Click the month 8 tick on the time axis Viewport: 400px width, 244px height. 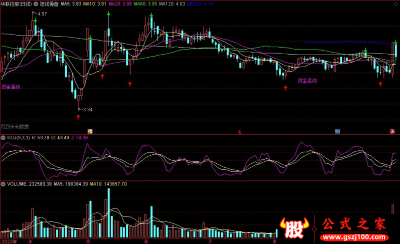coord(274,241)
